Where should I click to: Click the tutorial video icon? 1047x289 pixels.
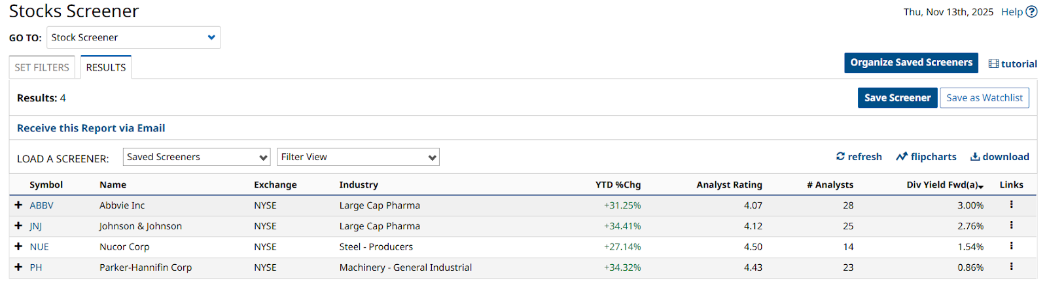click(x=993, y=64)
